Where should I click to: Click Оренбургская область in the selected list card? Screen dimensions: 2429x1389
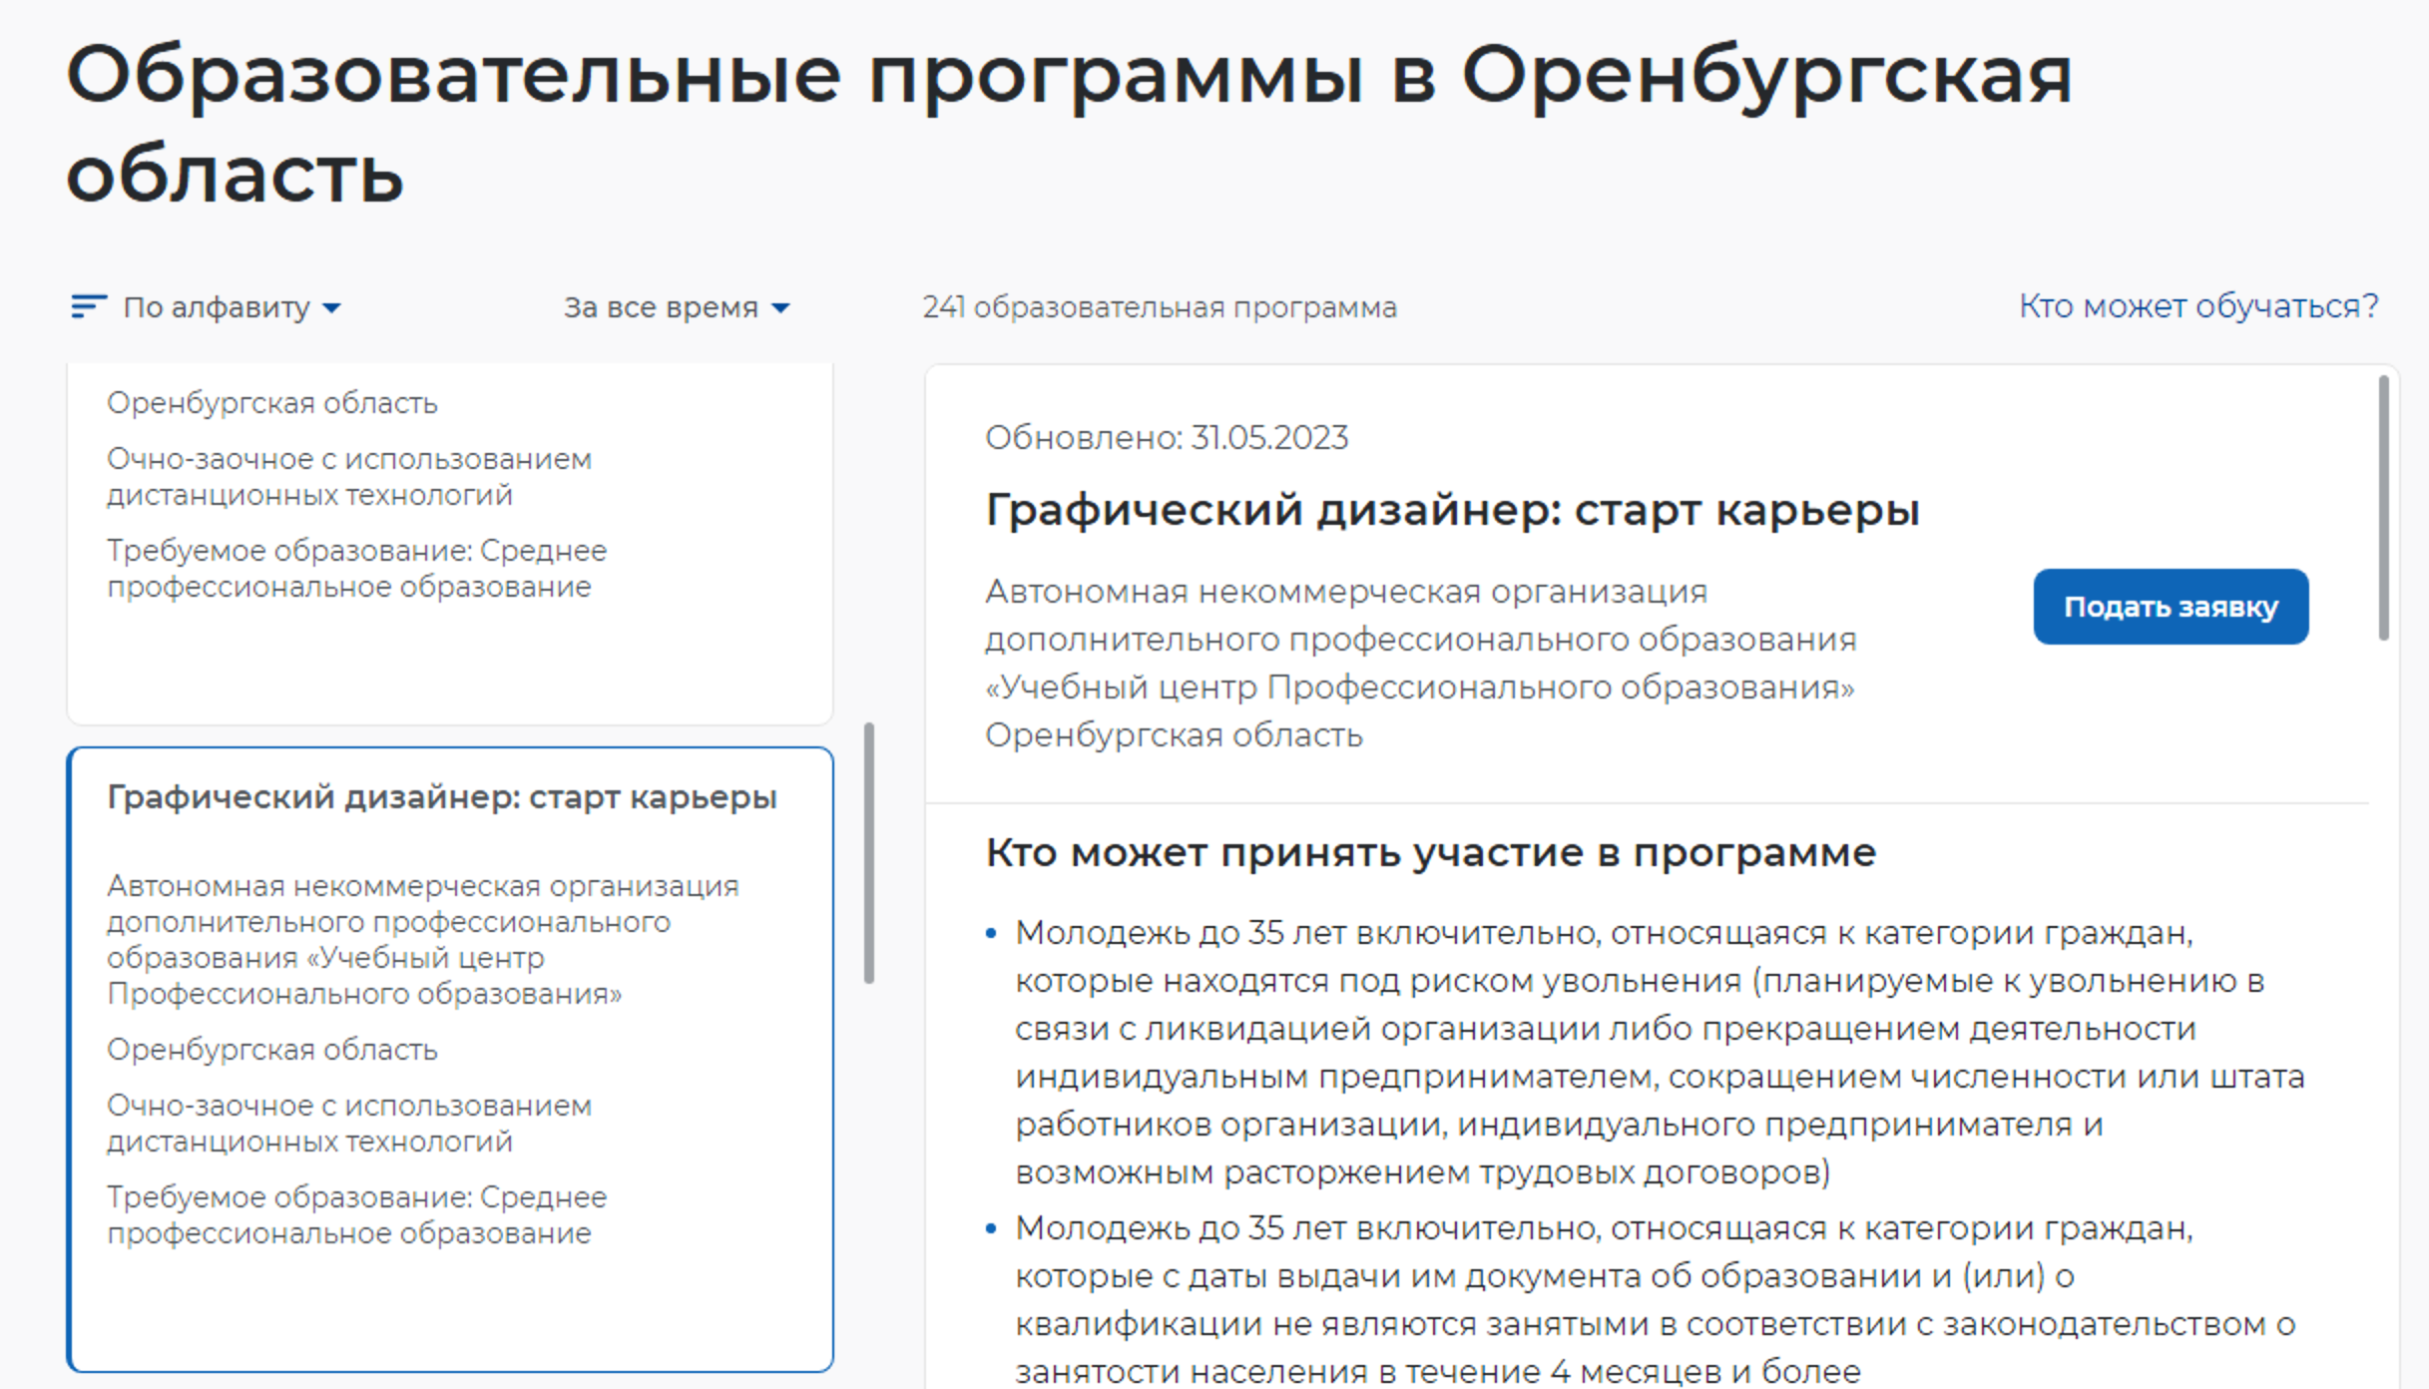pyautogui.click(x=272, y=1050)
